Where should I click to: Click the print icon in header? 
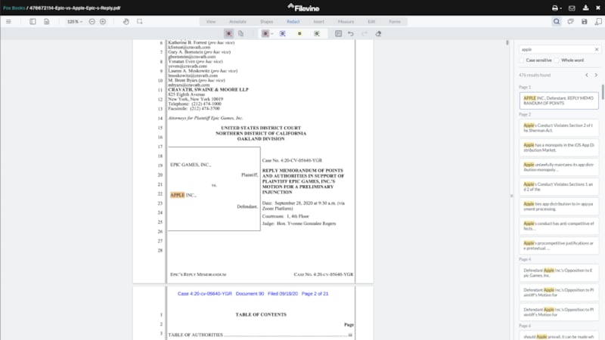click(x=555, y=8)
